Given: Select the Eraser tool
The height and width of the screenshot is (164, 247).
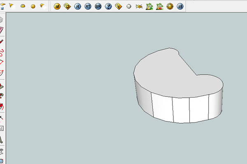Looking at the screenshot, I should (x=2, y=30).
